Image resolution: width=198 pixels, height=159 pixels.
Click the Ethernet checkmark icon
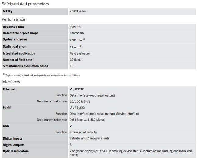71,89
